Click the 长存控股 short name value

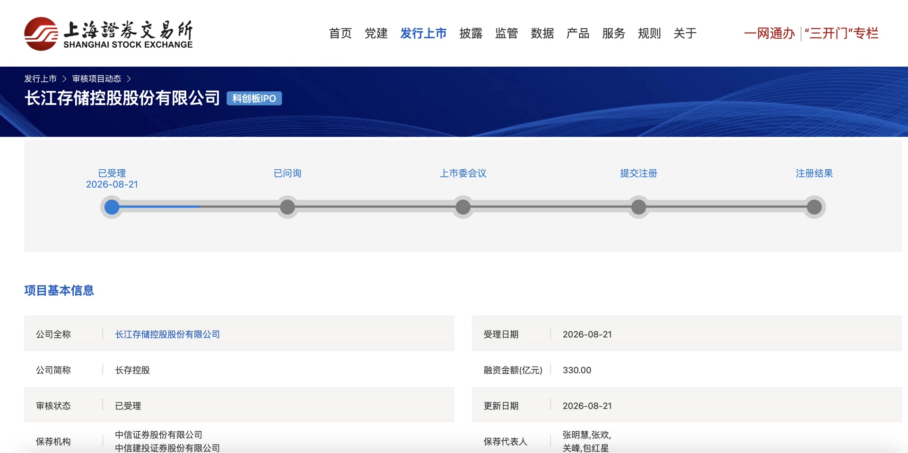tap(132, 370)
